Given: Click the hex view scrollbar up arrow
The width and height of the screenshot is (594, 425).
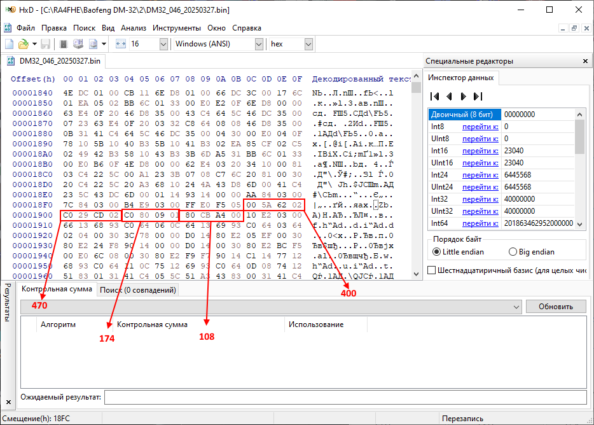Looking at the screenshot, I should (x=417, y=76).
